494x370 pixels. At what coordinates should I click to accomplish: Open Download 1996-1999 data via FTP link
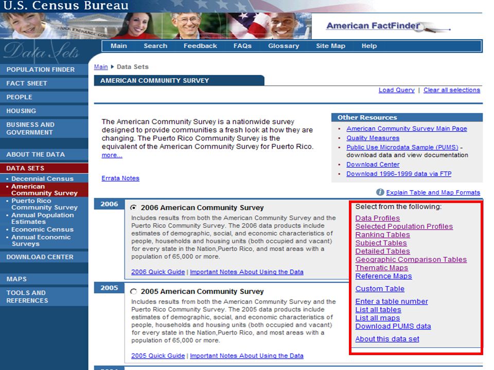[x=399, y=174]
